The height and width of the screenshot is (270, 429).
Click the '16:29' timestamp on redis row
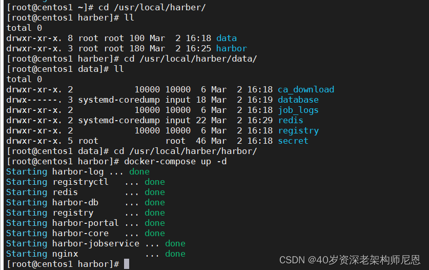point(260,120)
